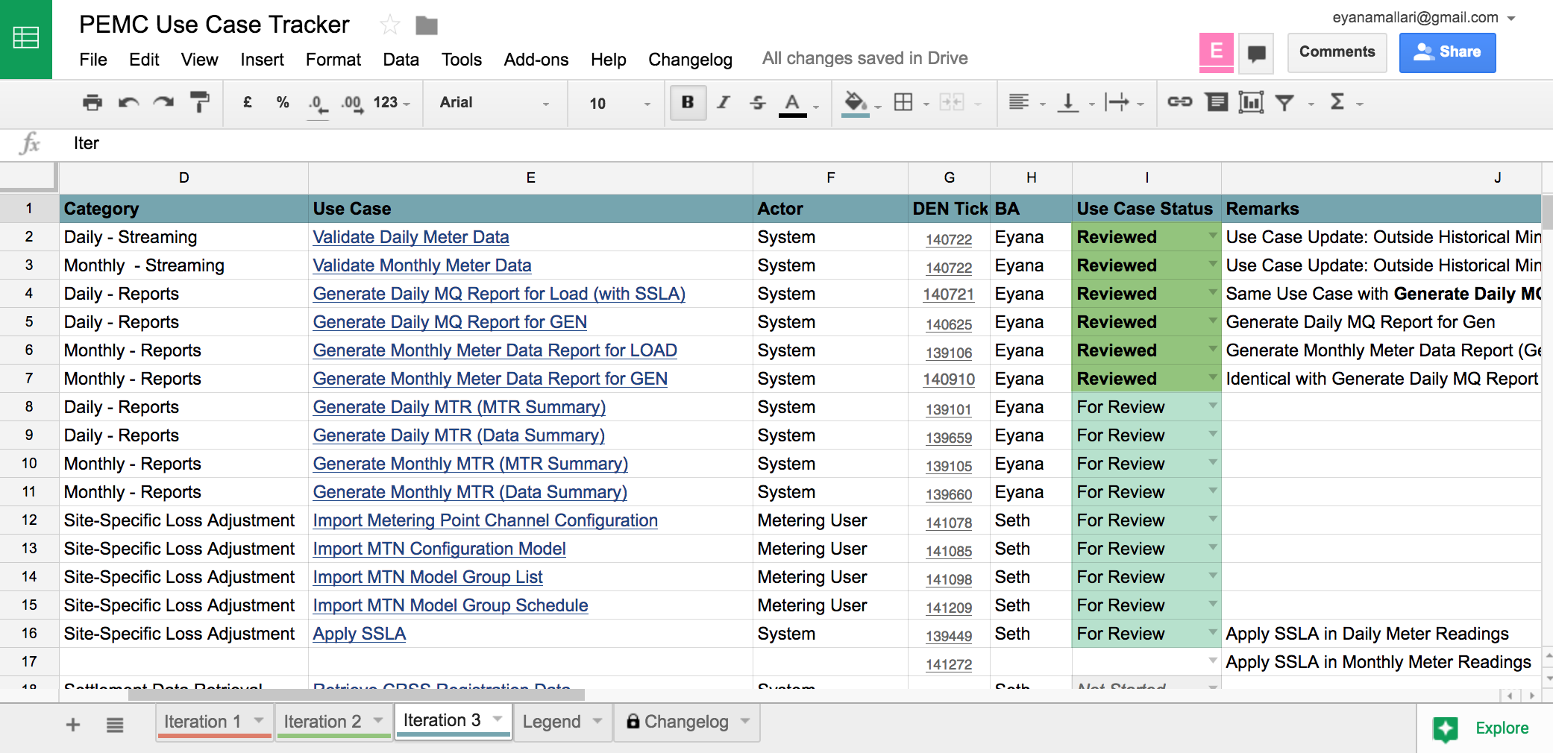1553x753 pixels.
Task: Insert a link
Action: click(1179, 102)
